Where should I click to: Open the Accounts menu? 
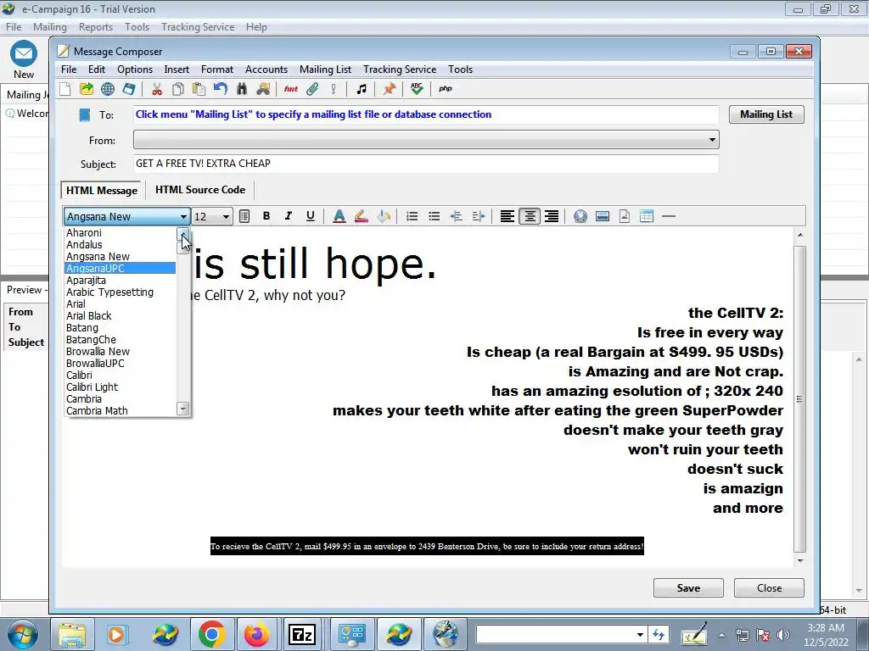pos(266,70)
